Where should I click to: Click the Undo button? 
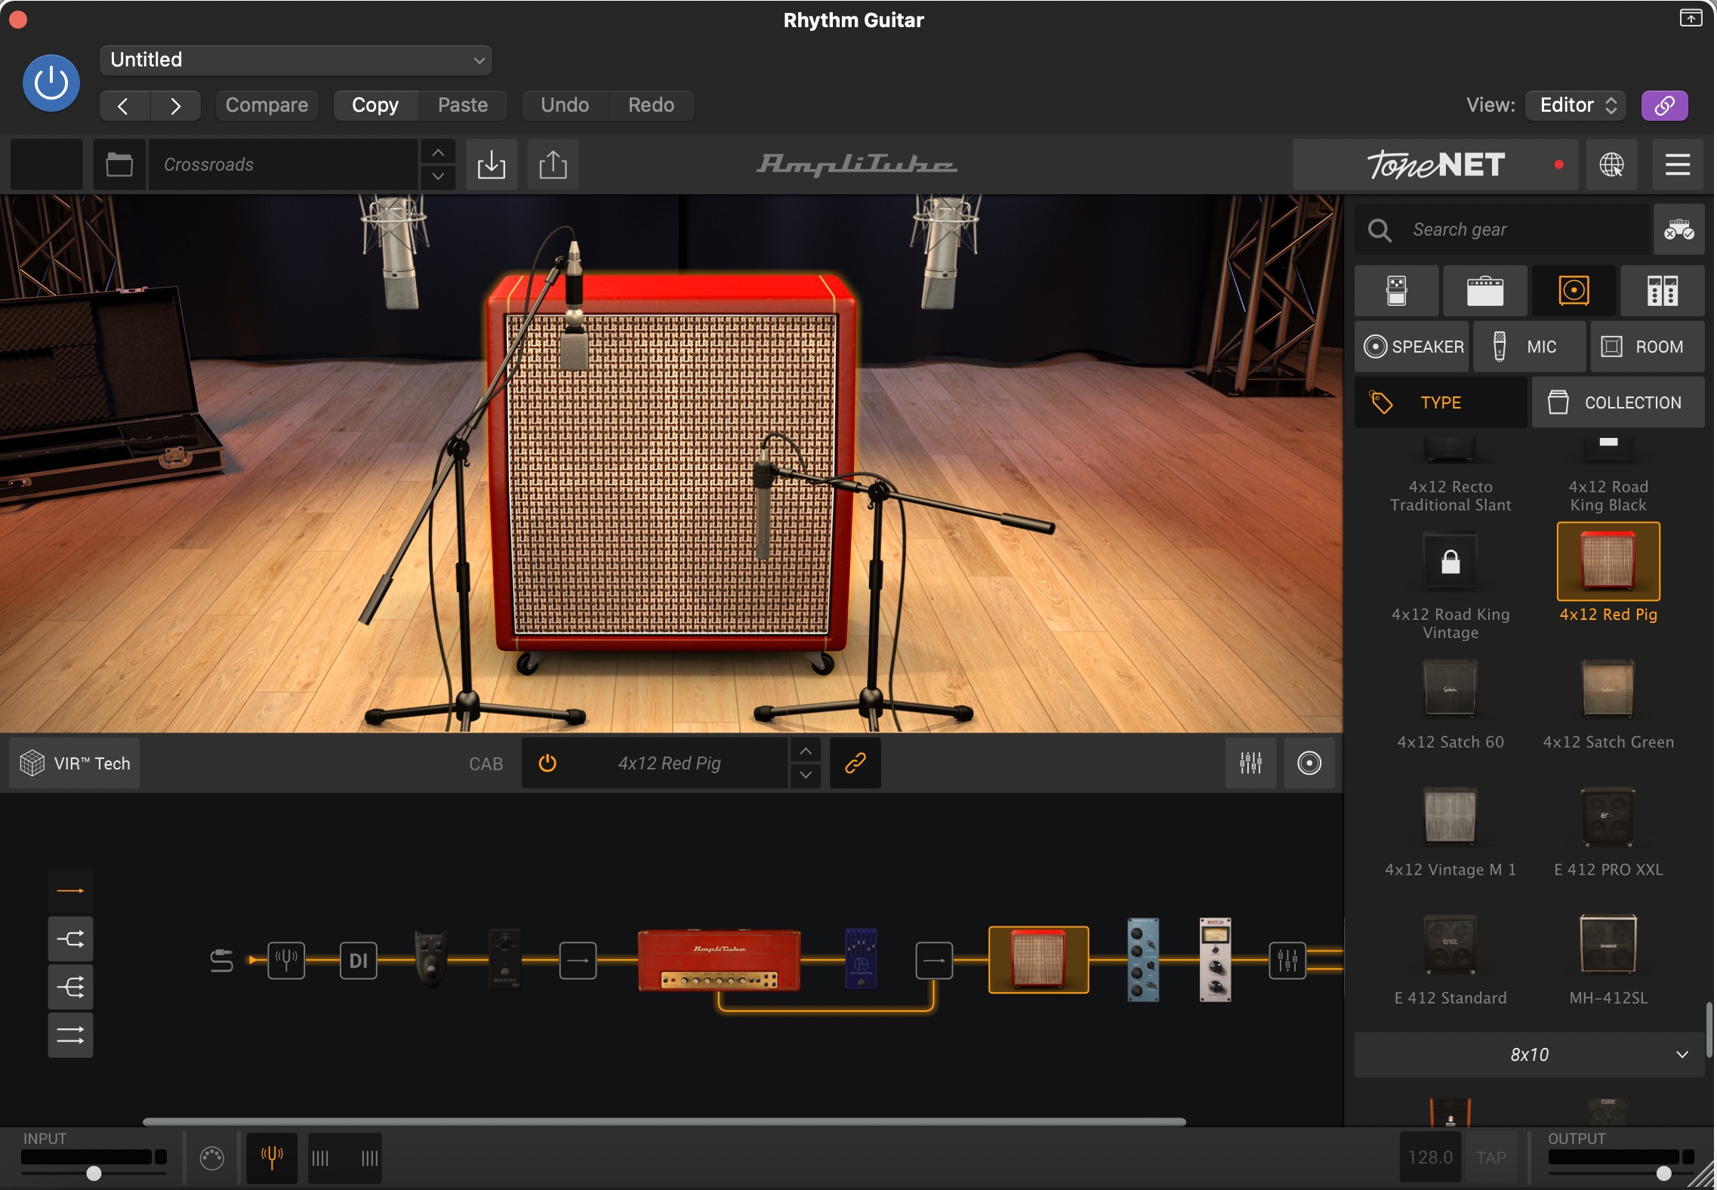[565, 105]
